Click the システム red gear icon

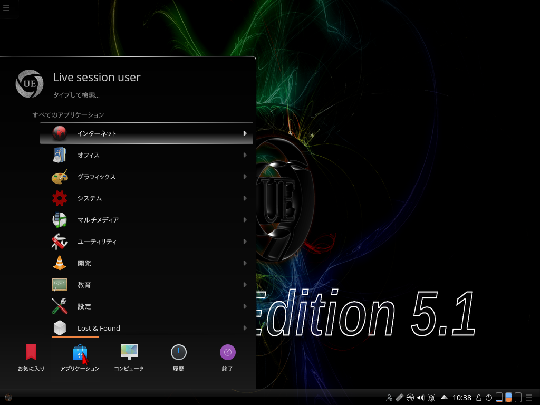pyautogui.click(x=60, y=198)
